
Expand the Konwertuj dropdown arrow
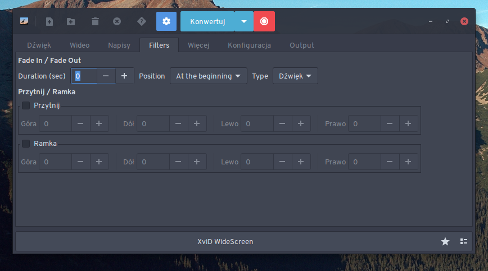tap(244, 21)
